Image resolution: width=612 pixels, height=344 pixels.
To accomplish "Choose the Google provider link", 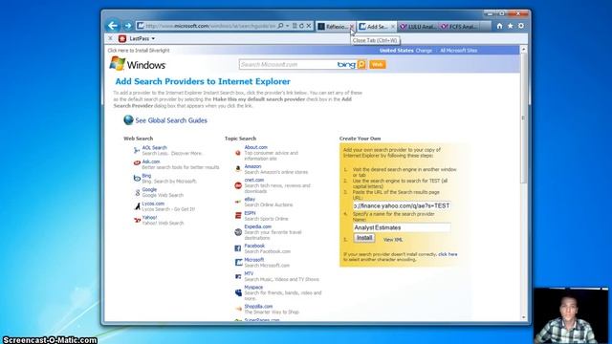I will 149,189.
